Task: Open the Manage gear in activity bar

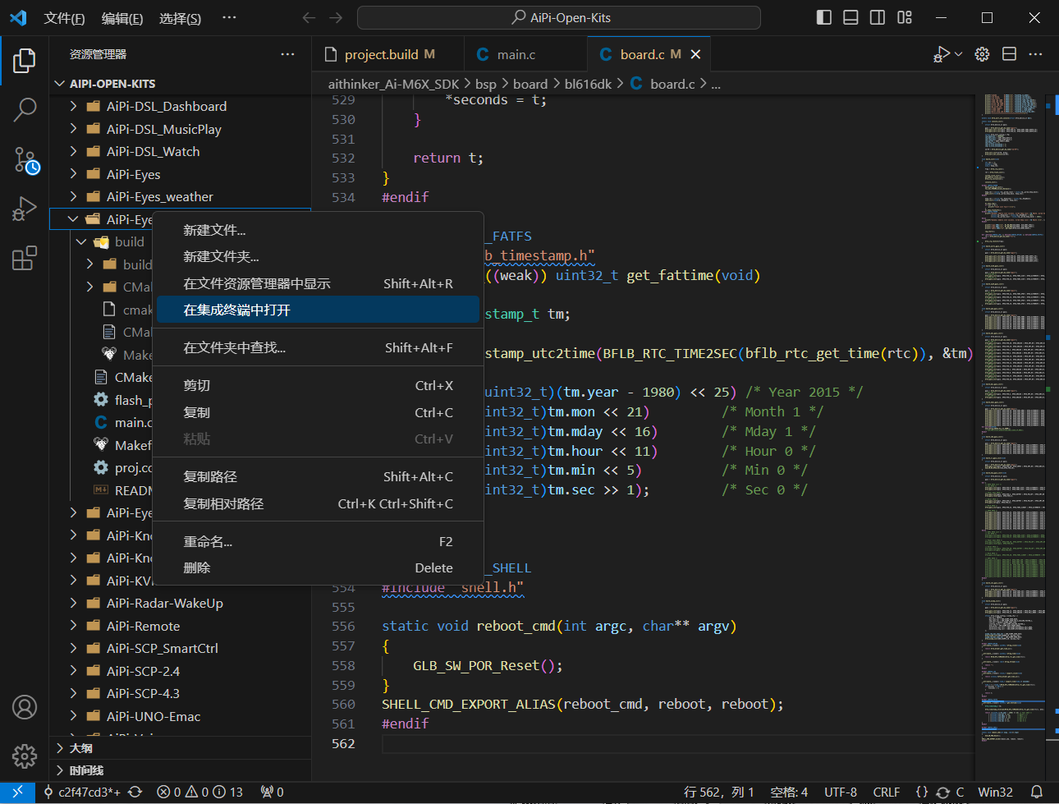Action: click(x=25, y=756)
